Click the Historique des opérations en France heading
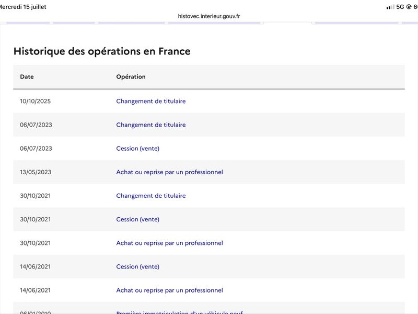 point(102,51)
